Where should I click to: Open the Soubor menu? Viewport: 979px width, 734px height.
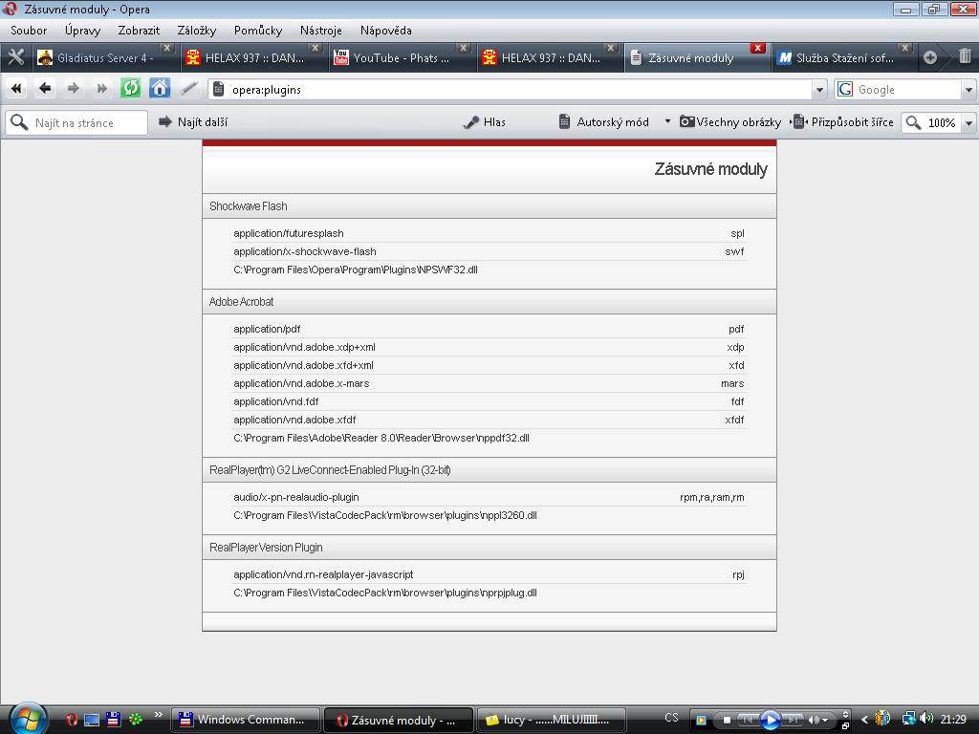29,30
